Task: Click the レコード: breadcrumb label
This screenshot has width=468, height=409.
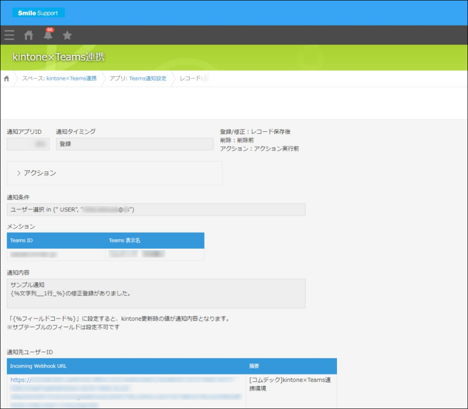Action: pos(191,79)
